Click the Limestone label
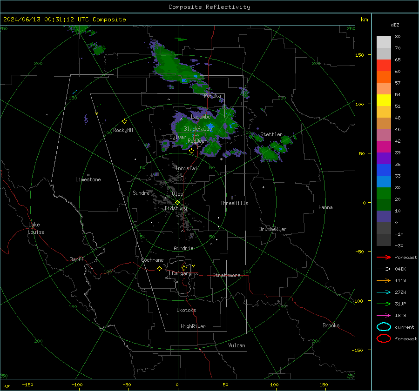Viewport: 419px width, 391px height. coord(88,179)
